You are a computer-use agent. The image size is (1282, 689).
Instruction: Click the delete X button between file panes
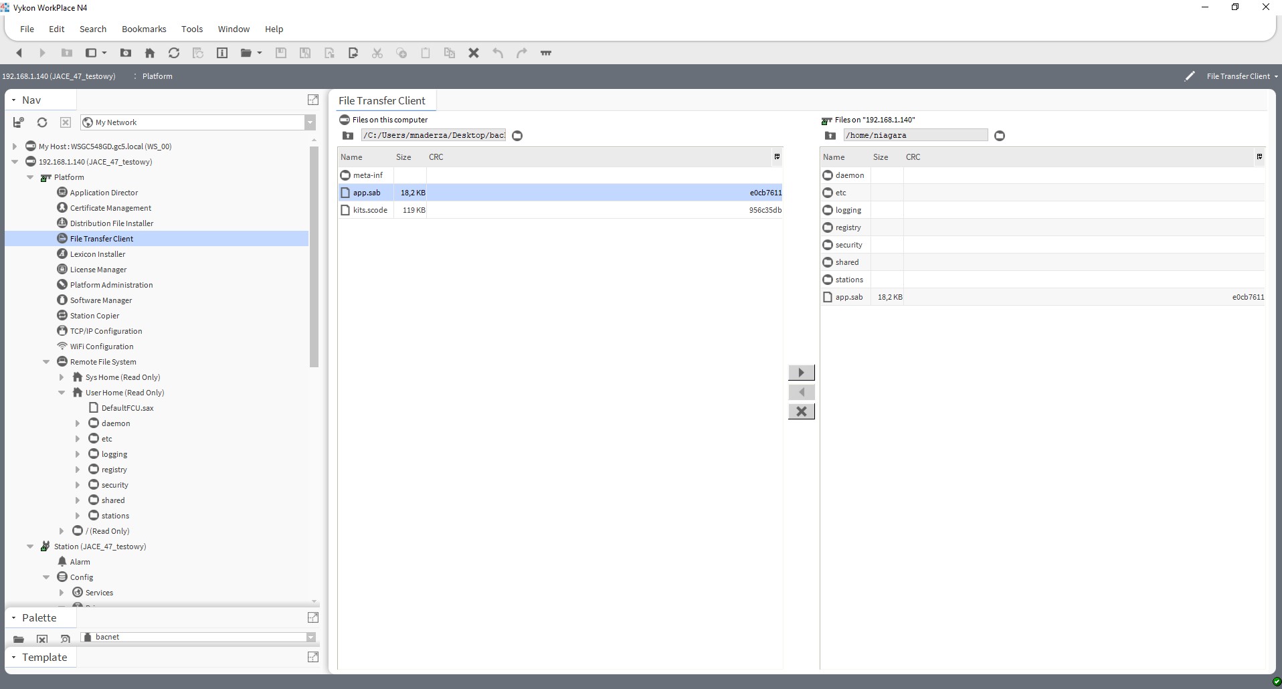tap(801, 411)
